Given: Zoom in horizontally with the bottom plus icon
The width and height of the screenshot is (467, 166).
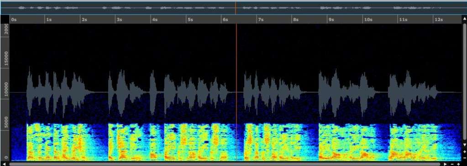Looking at the screenshot, I should (x=458, y=164).
